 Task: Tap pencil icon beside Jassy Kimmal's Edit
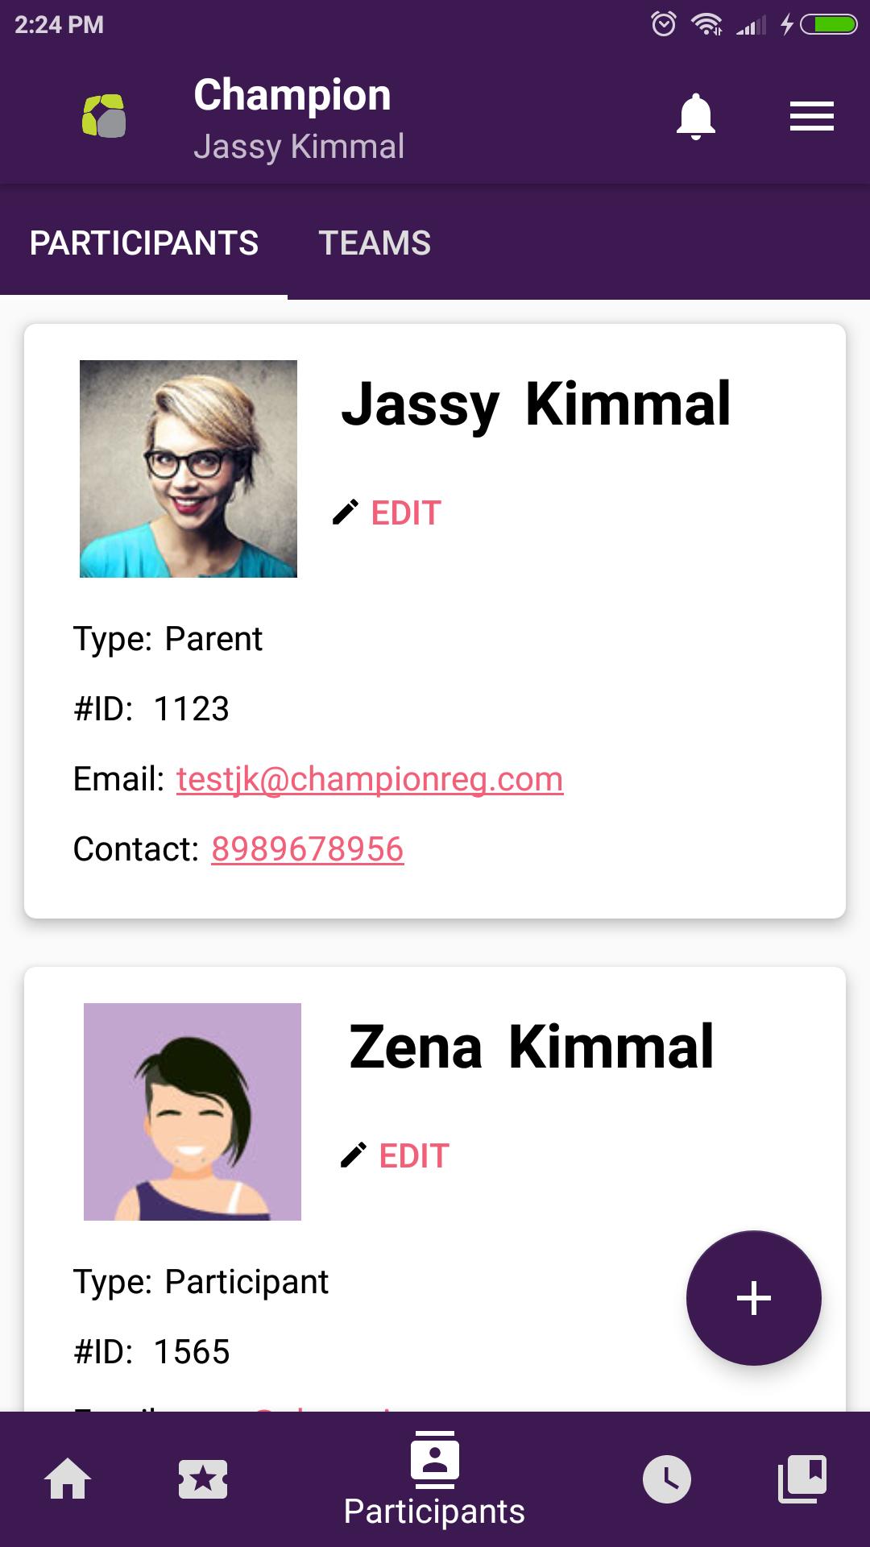[346, 512]
